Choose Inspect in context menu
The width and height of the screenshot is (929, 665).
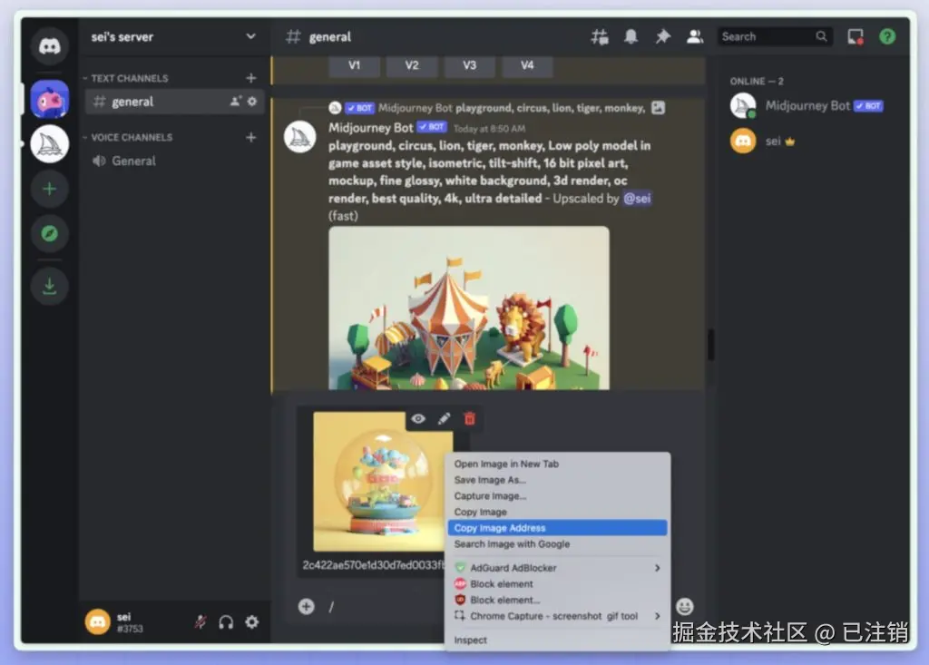coord(558,641)
